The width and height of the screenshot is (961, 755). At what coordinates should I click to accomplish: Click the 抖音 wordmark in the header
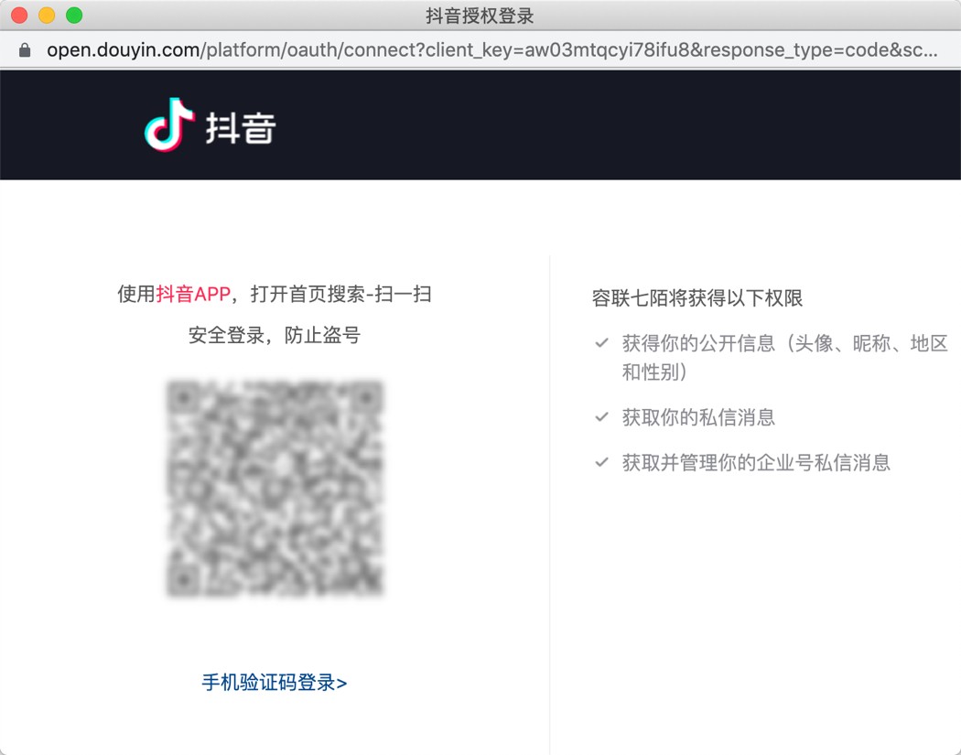(240, 128)
